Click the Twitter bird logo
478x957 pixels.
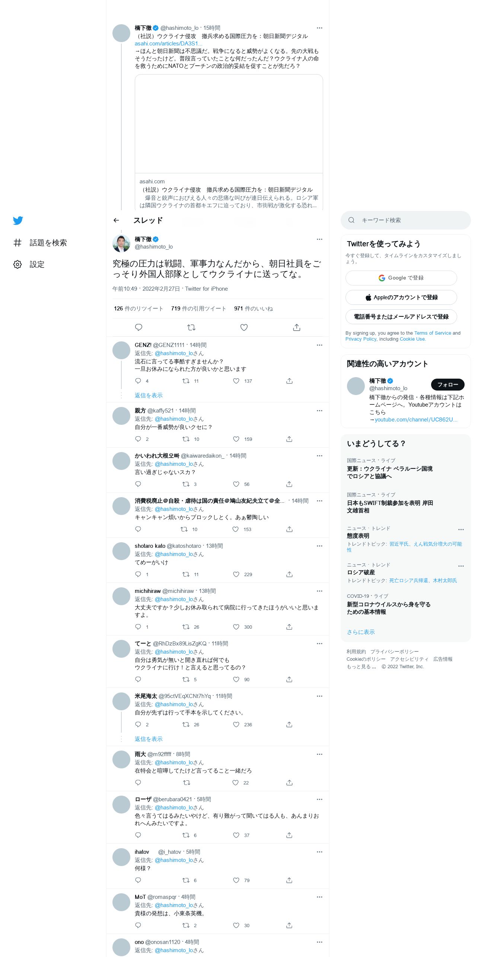point(18,220)
